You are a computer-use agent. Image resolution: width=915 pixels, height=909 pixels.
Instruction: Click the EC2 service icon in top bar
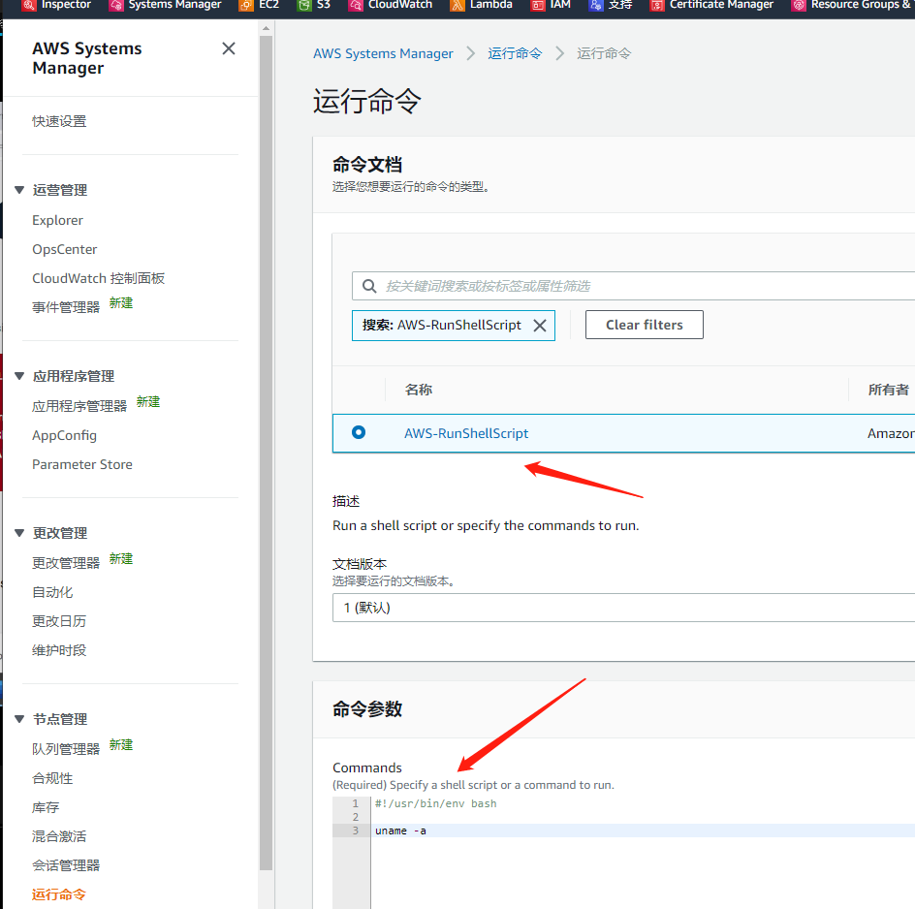[x=246, y=5]
